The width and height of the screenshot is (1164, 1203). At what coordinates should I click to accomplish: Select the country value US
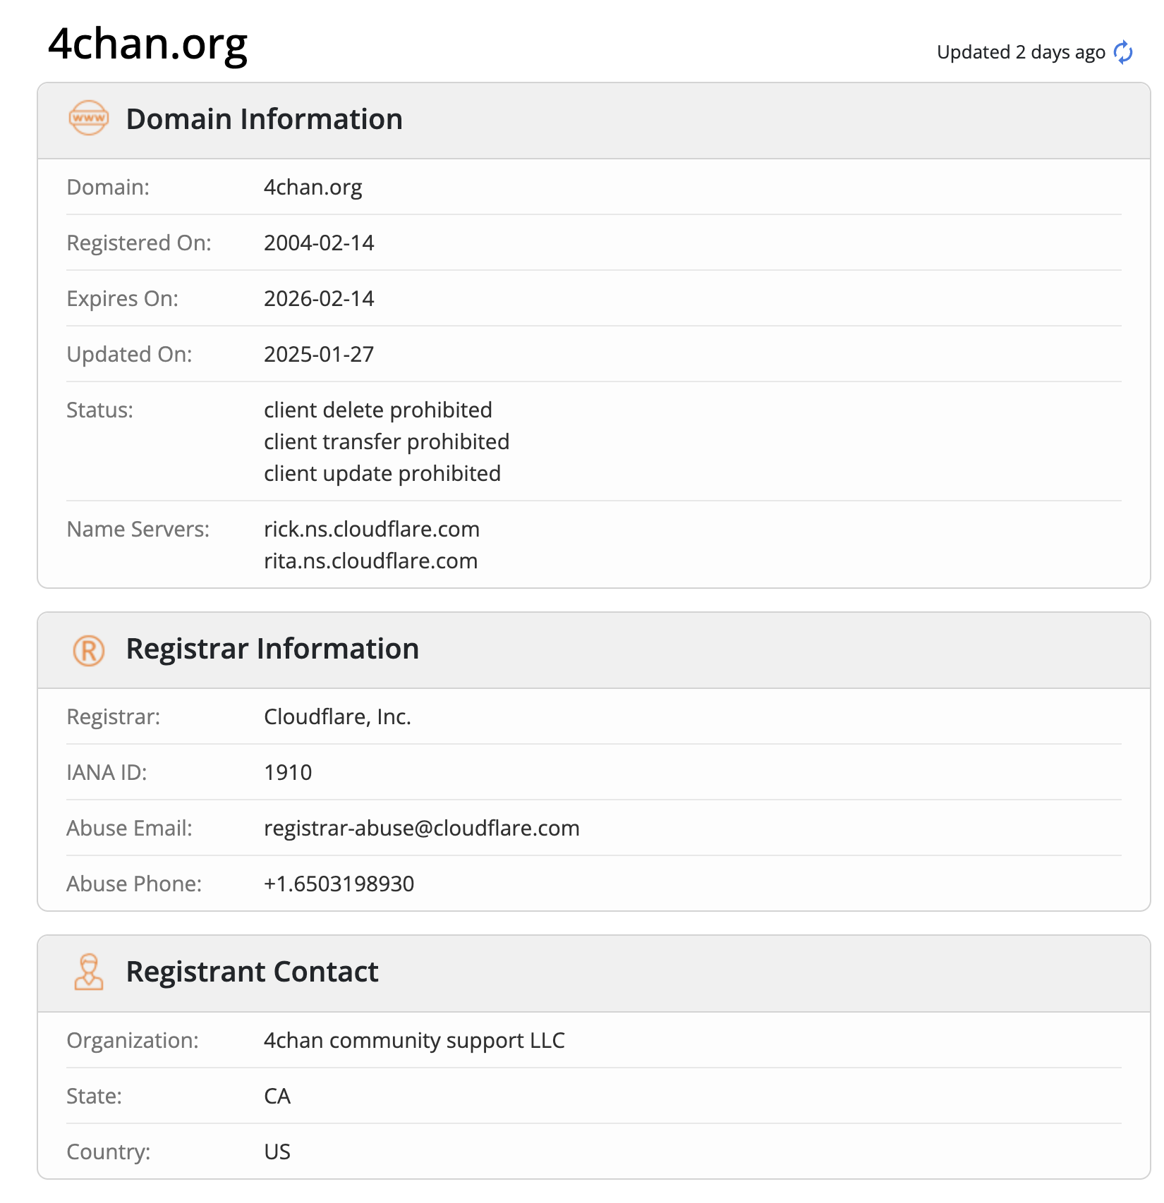[x=277, y=1152]
